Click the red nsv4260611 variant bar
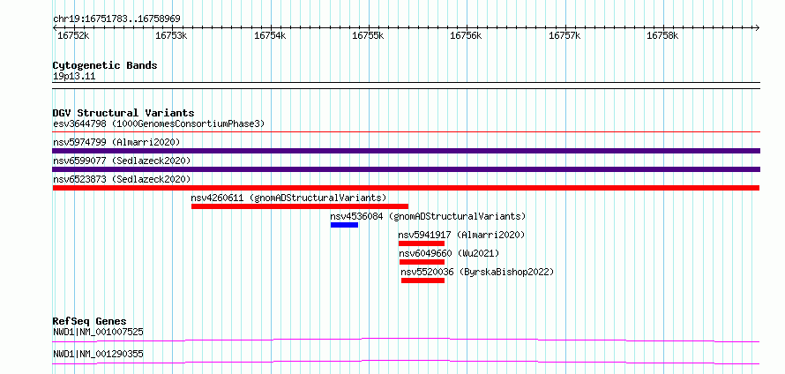 coord(300,206)
